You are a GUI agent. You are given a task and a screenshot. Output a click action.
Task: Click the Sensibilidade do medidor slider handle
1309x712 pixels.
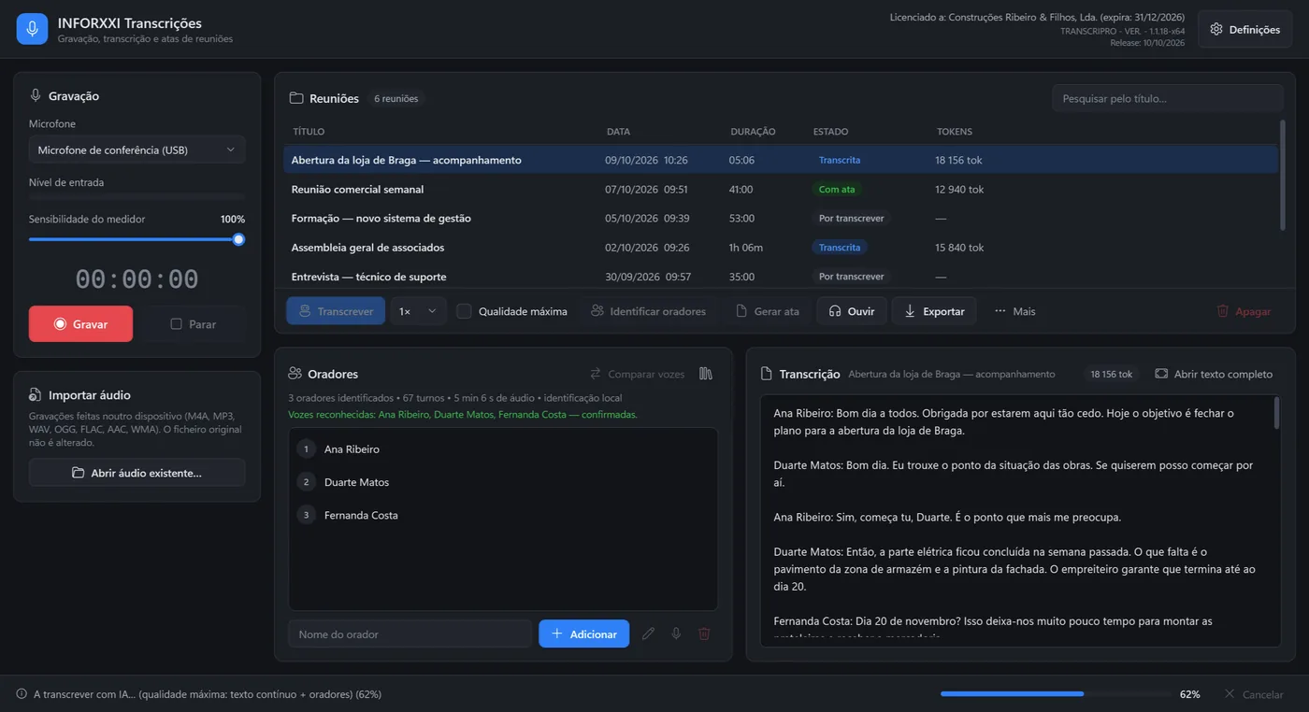(238, 239)
